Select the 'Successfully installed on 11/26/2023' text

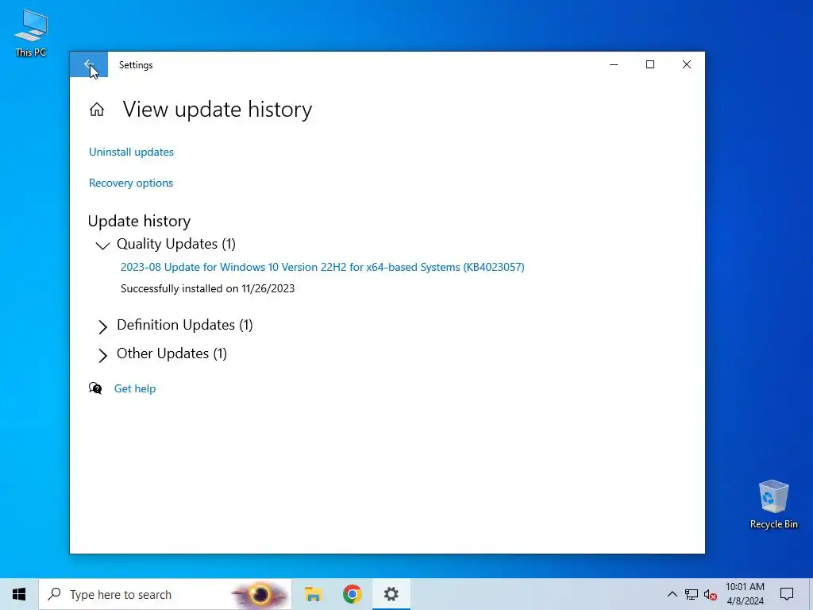click(x=207, y=288)
